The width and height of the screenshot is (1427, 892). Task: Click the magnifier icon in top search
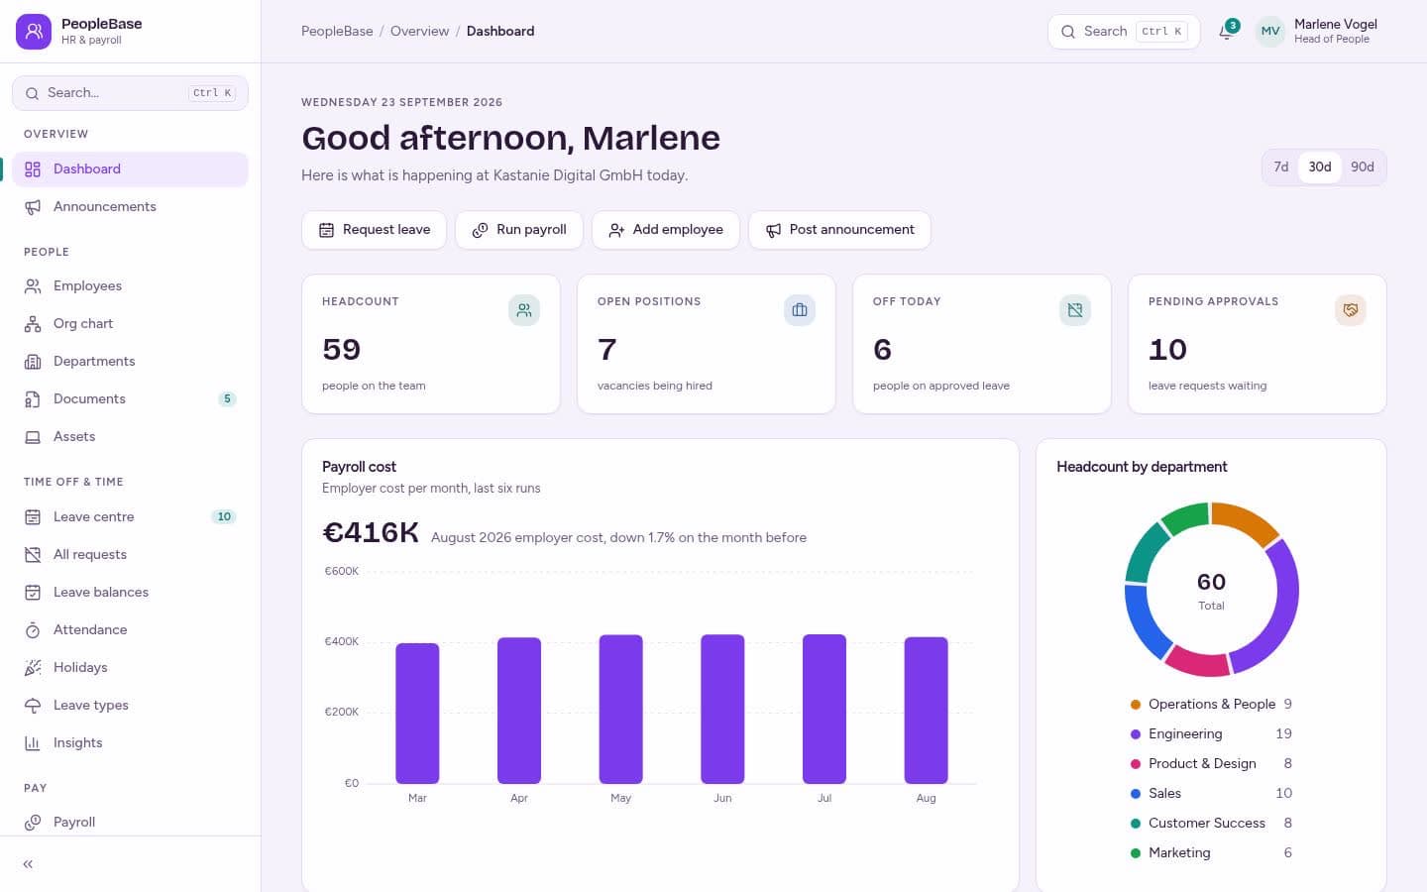[x=1068, y=32]
